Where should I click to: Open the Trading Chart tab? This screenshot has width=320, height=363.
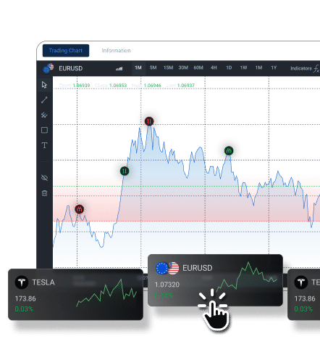click(66, 51)
